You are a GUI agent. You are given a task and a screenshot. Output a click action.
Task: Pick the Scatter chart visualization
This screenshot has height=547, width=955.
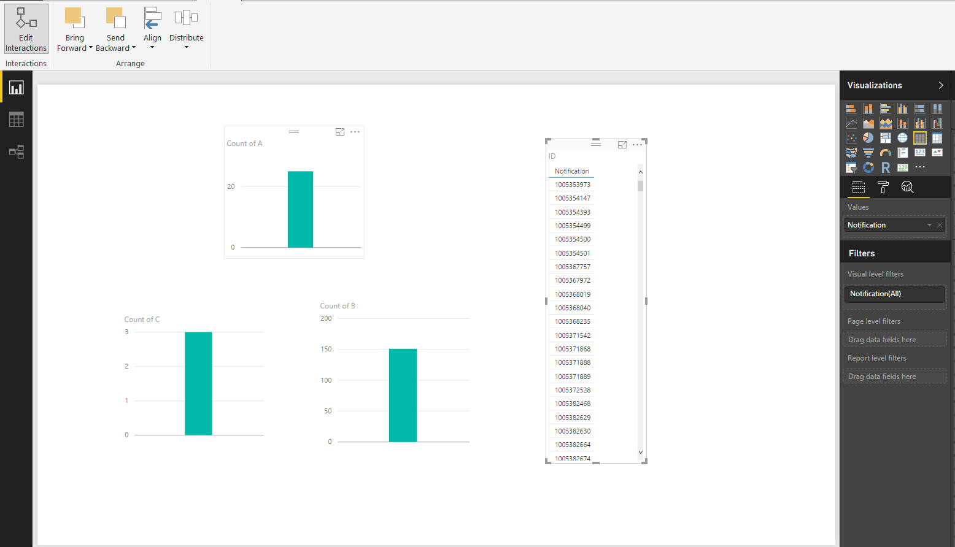pos(851,138)
